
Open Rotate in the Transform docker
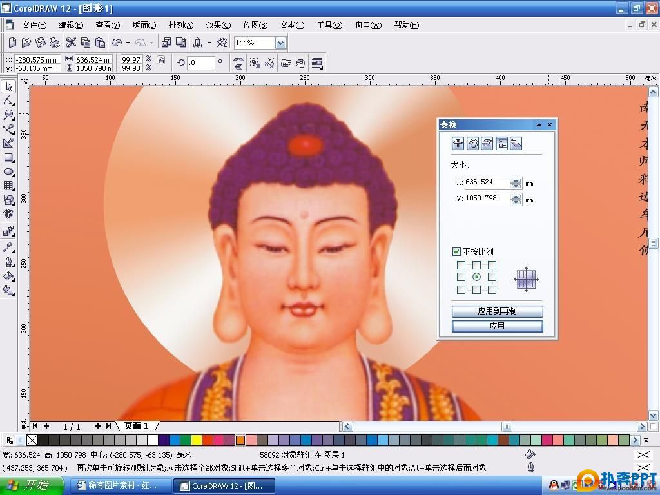point(472,144)
